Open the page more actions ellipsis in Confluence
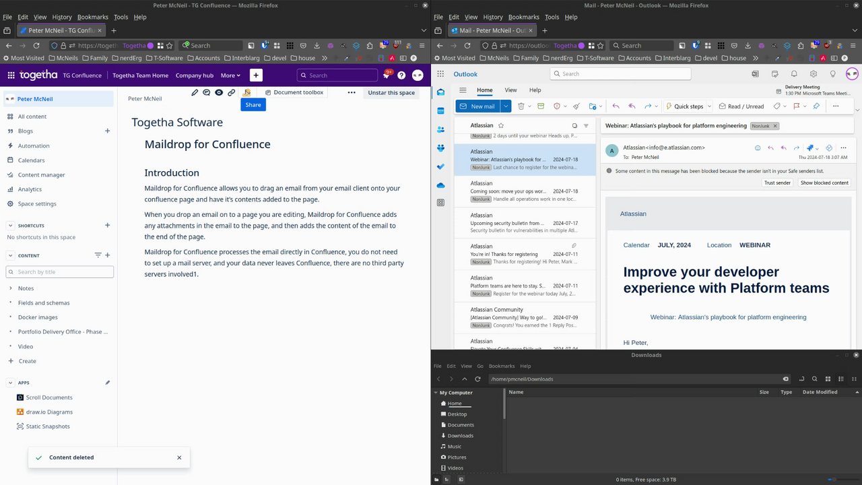862x485 pixels. click(x=352, y=92)
